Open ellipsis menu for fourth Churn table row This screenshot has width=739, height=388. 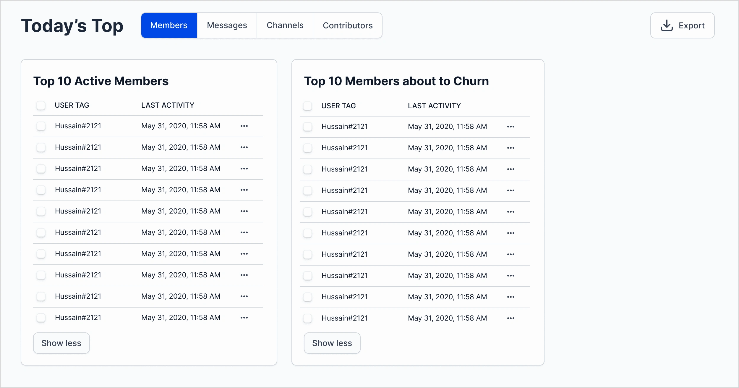[511, 190]
